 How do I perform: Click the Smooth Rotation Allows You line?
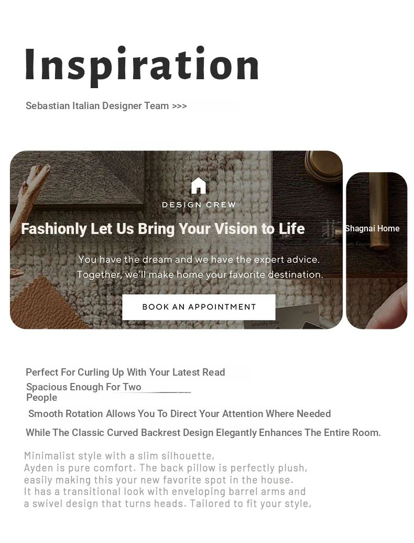[180, 413]
